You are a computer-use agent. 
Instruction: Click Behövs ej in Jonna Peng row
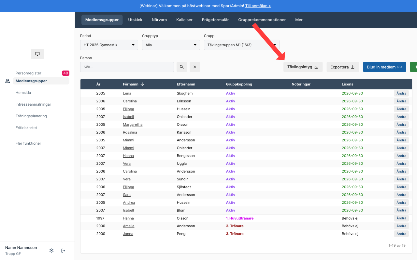pyautogui.click(x=350, y=234)
